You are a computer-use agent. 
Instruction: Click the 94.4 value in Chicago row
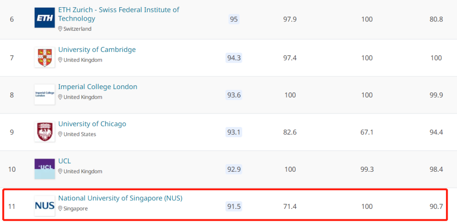(436, 132)
